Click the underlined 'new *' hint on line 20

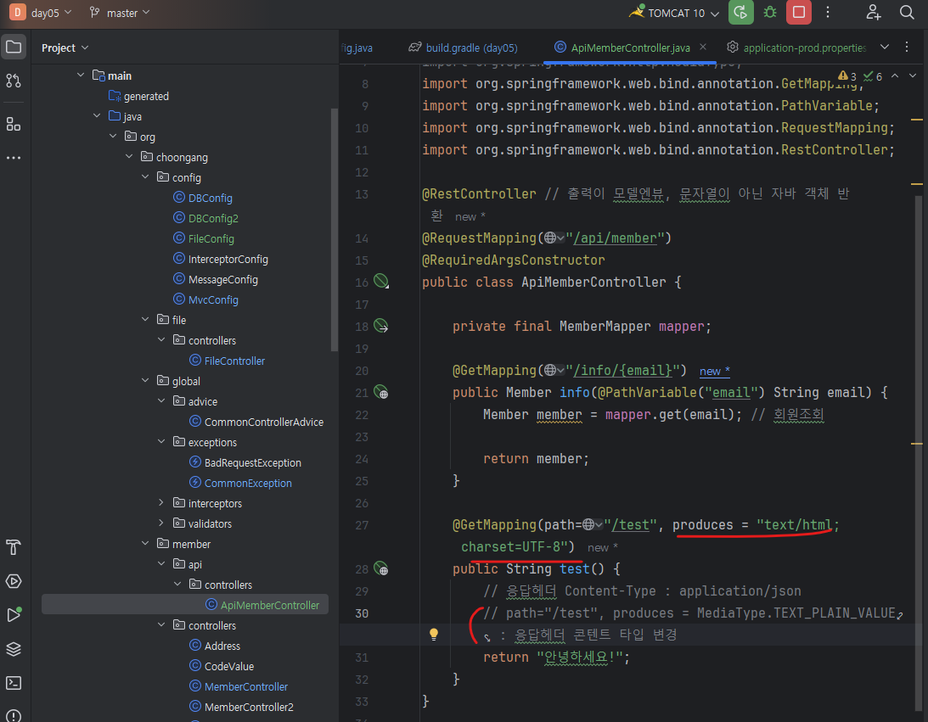coord(714,372)
